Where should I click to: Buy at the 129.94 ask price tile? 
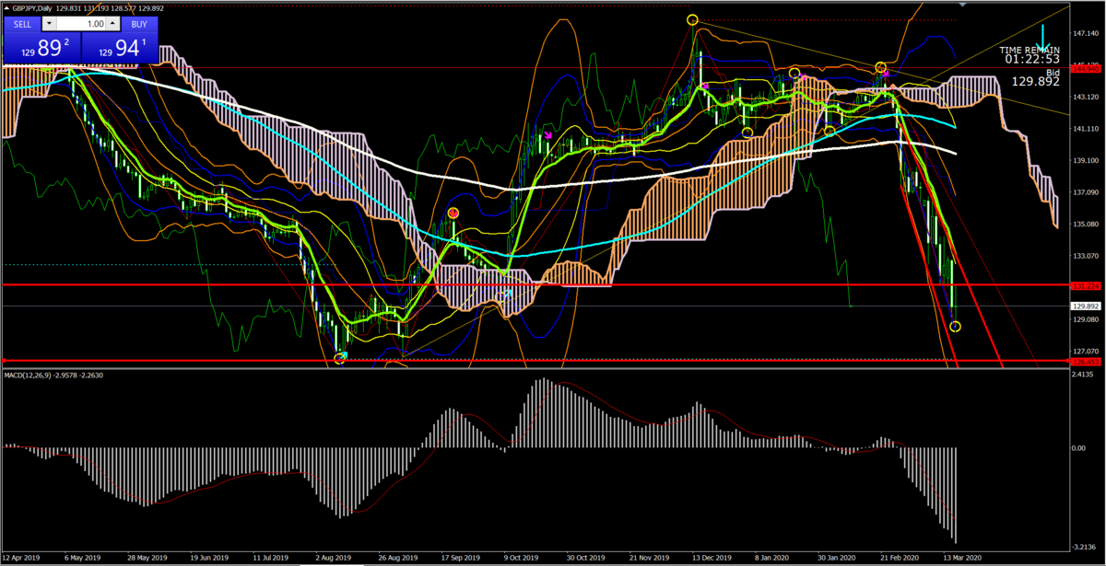(119, 49)
